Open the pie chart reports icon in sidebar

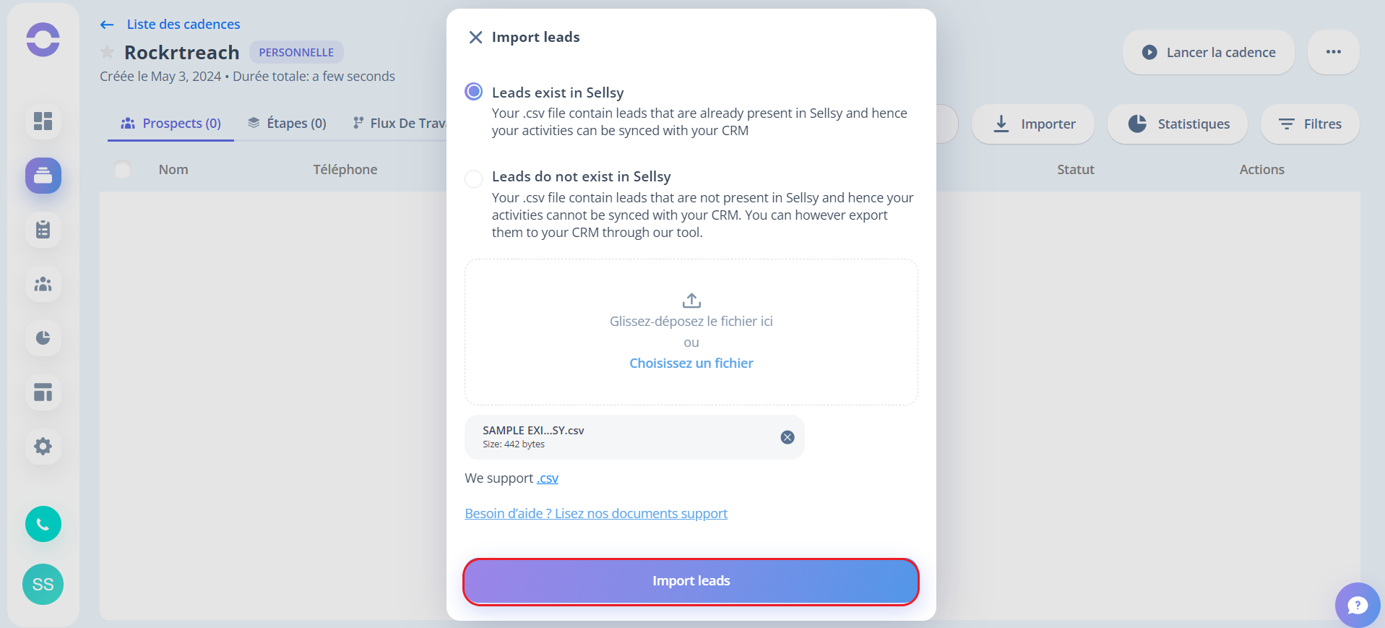43,338
